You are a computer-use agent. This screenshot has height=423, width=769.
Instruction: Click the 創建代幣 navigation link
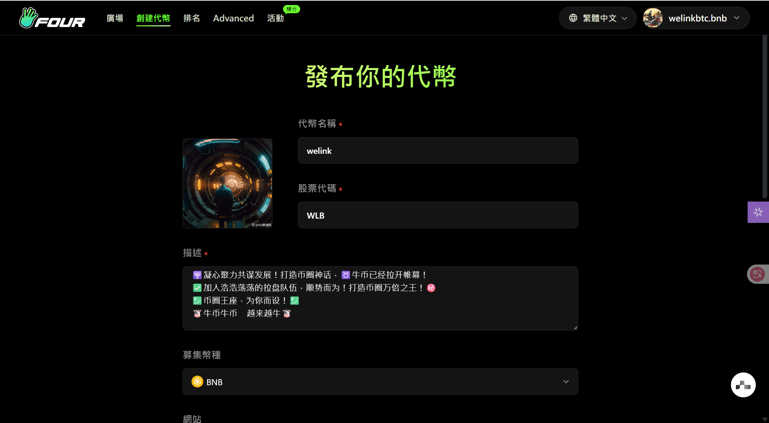(x=153, y=18)
